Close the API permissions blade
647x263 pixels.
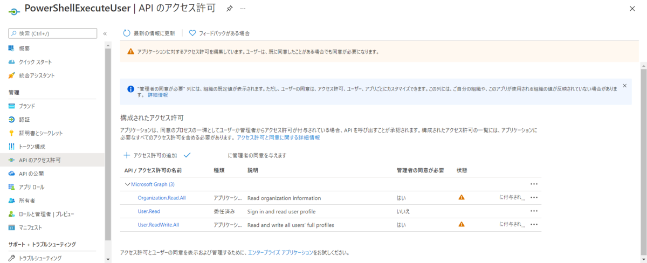[632, 9]
